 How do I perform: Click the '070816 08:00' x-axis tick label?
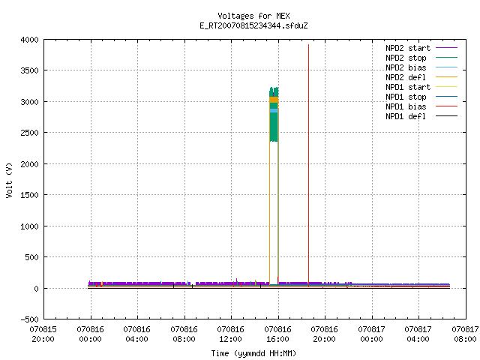point(184,334)
